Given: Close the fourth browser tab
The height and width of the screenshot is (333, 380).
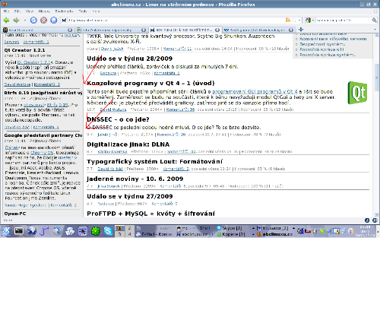Looking at the screenshot, I should (x=291, y=30).
